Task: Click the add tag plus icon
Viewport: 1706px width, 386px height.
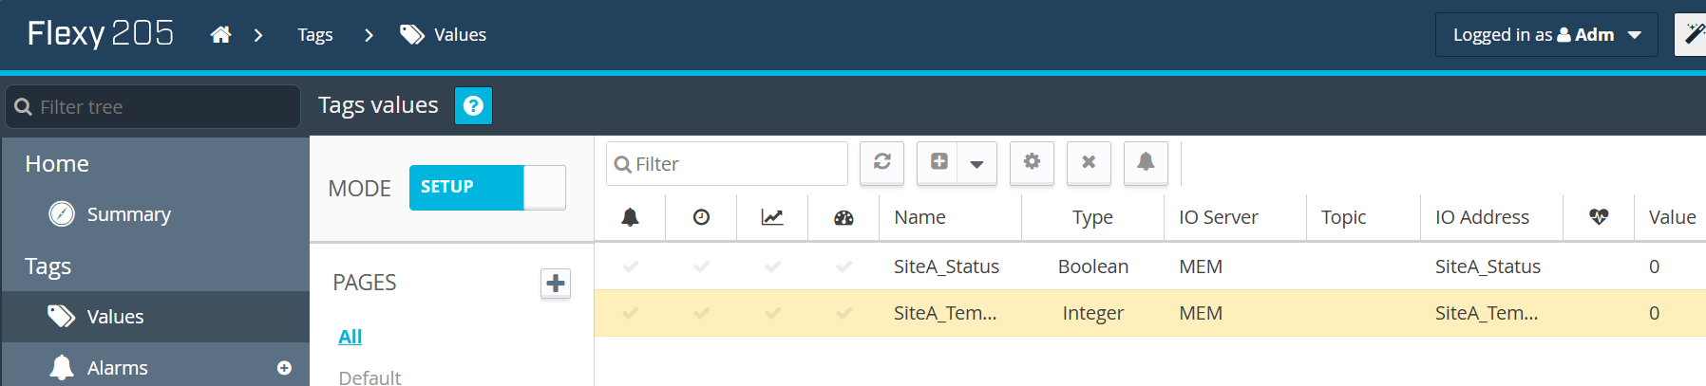Action: (938, 162)
